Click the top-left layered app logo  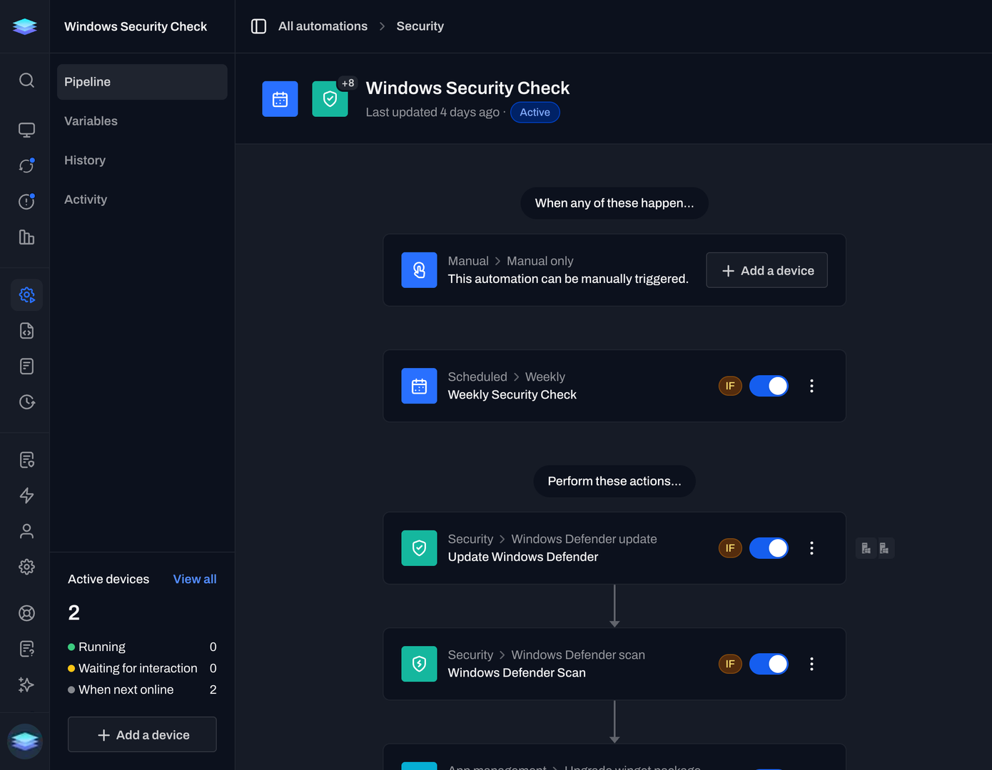[x=25, y=26]
